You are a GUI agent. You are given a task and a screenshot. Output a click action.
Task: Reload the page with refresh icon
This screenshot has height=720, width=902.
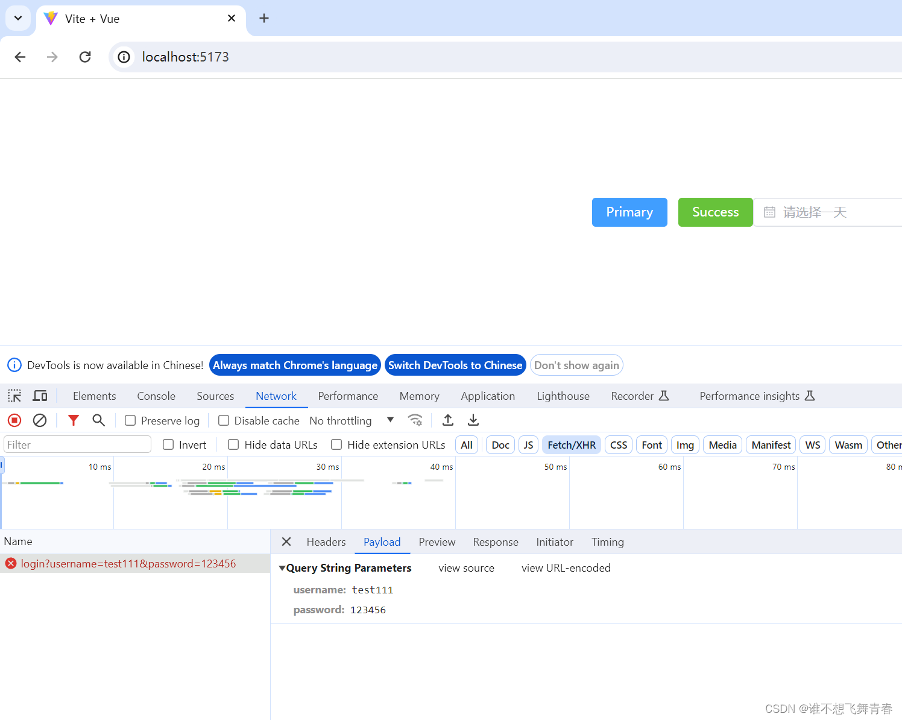click(x=85, y=57)
